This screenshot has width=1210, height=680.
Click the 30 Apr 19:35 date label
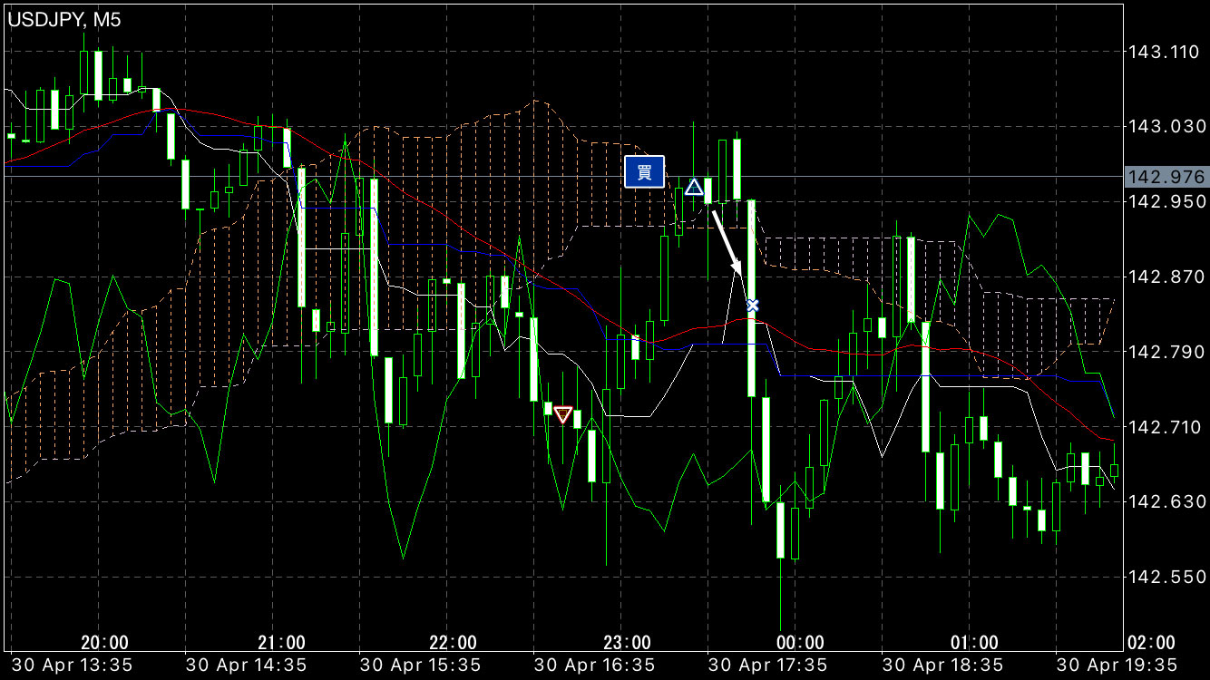(1117, 665)
